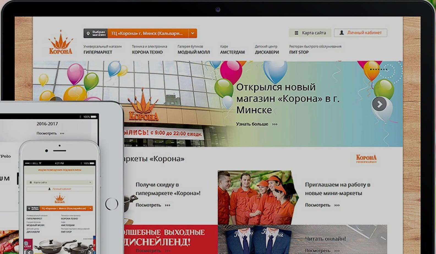Click the staff in orange uniforms photo
The height and width of the screenshot is (254, 436).
tap(258, 197)
